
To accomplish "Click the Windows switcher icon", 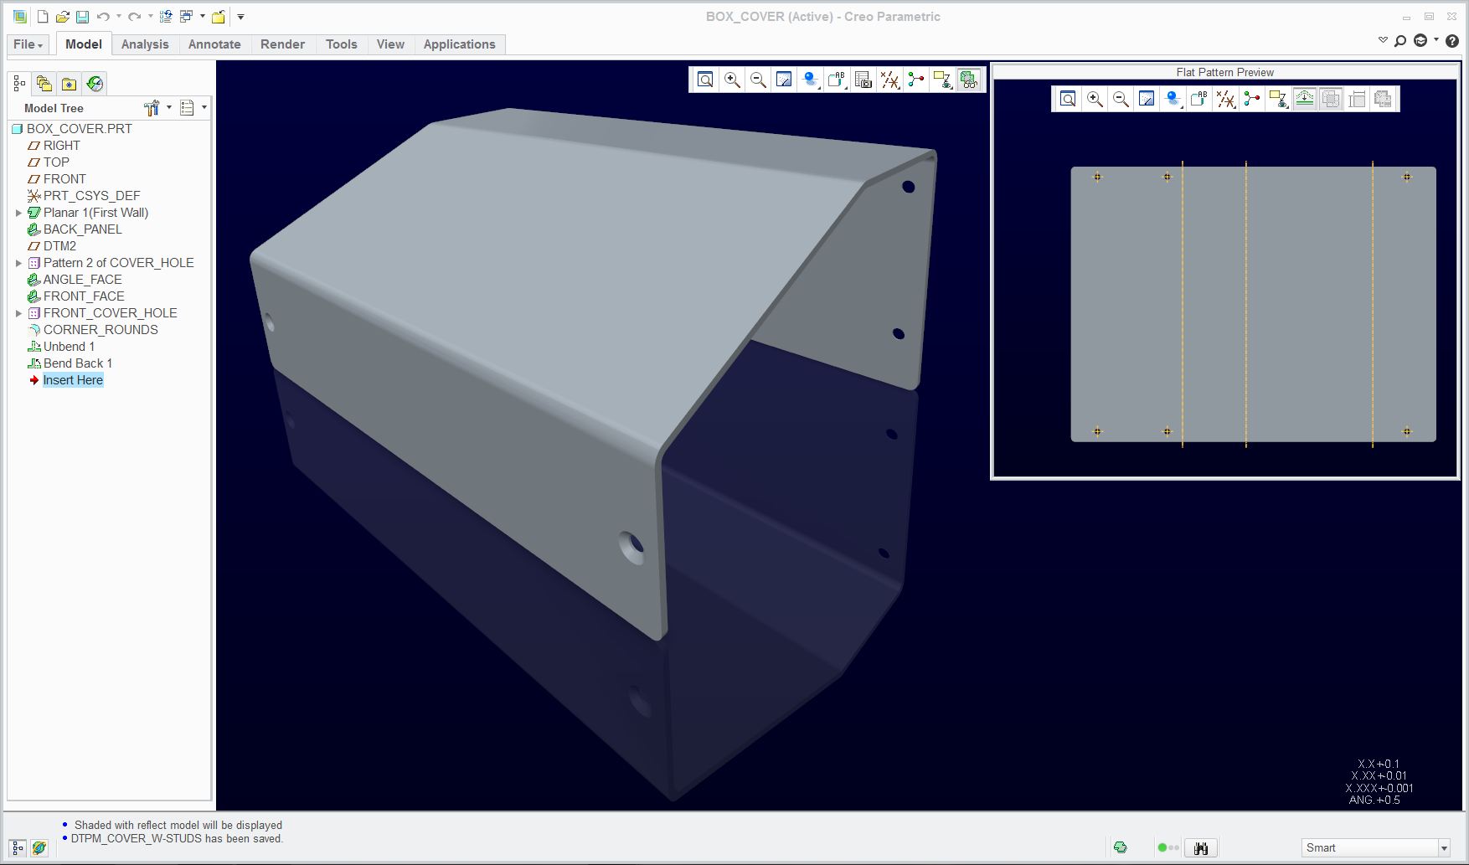I will pos(186,17).
